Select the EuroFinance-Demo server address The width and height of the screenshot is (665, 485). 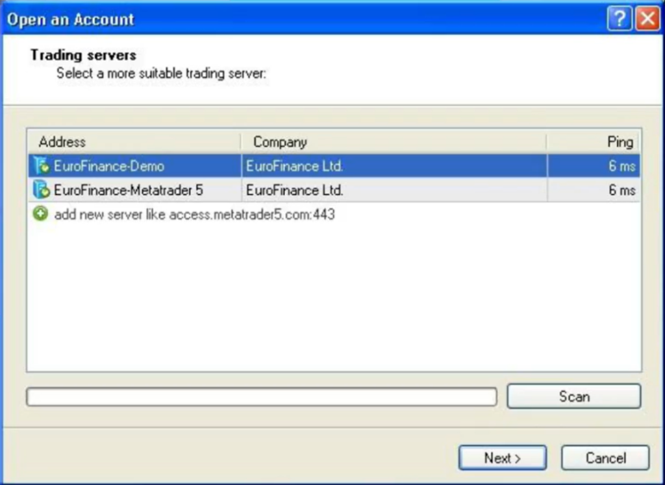(x=109, y=166)
